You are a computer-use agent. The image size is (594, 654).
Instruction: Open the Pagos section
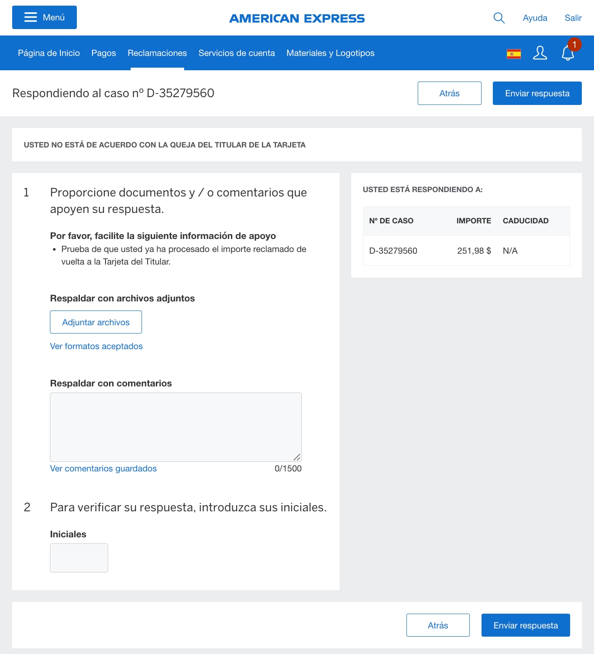point(104,53)
